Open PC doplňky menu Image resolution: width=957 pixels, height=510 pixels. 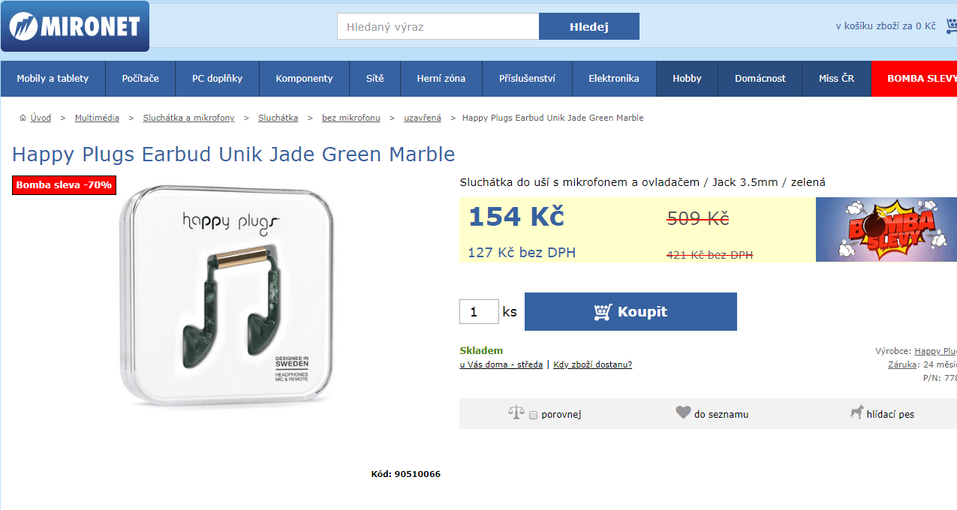pos(218,79)
